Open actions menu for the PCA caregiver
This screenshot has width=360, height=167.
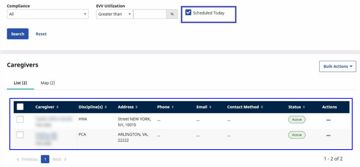pyautogui.click(x=328, y=135)
